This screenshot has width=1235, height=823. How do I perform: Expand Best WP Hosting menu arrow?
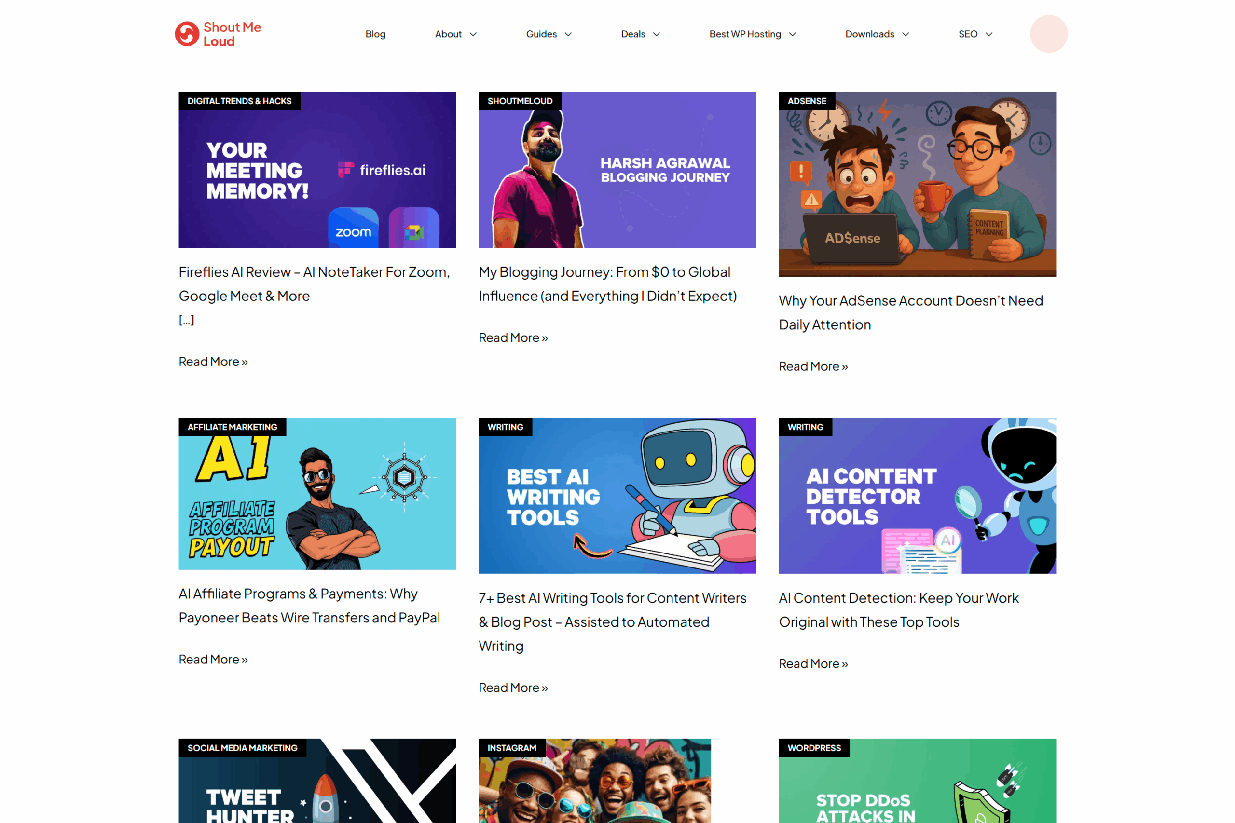tap(792, 35)
